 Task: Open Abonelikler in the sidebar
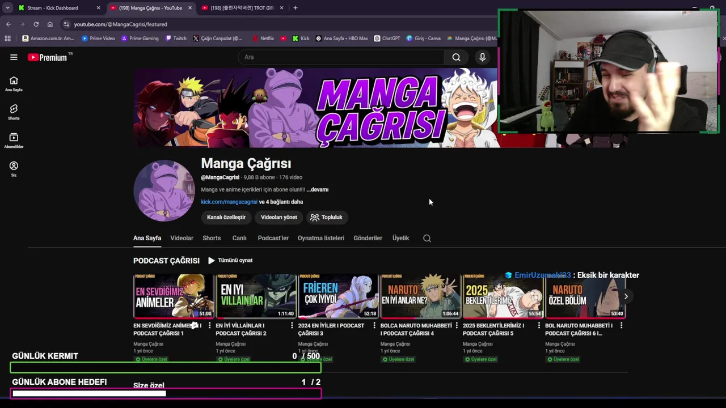tap(14, 141)
